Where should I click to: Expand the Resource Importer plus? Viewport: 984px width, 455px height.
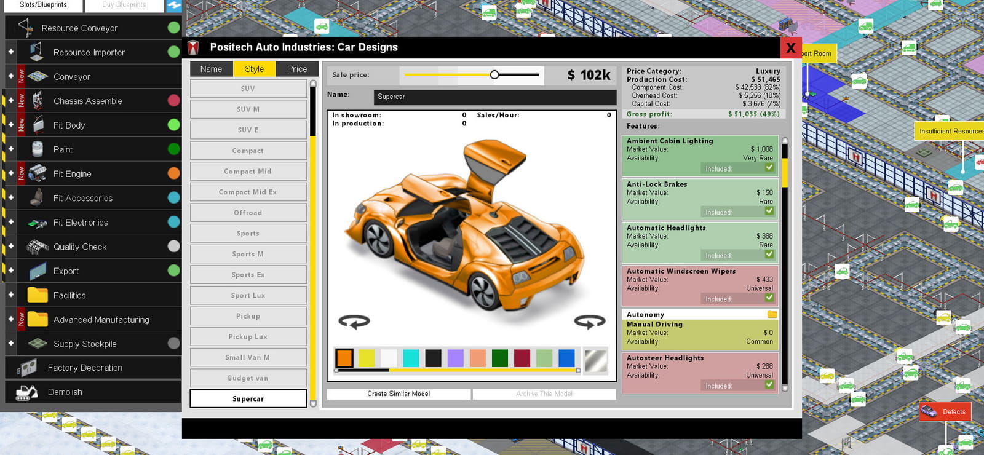pyautogui.click(x=10, y=52)
